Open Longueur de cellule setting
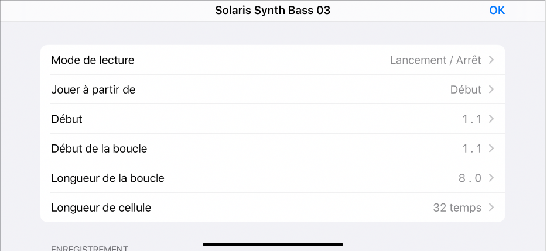 (101, 208)
